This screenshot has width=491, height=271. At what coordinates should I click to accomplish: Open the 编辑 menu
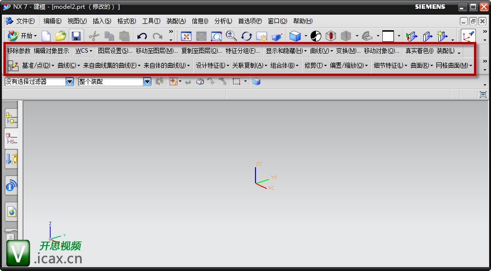coord(52,21)
